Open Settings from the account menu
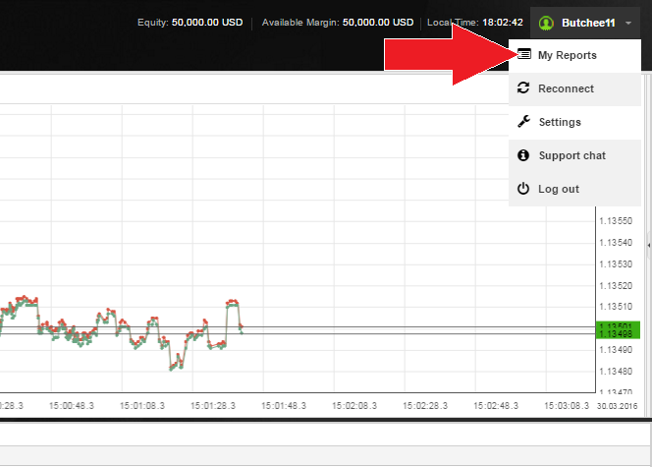 (574, 122)
